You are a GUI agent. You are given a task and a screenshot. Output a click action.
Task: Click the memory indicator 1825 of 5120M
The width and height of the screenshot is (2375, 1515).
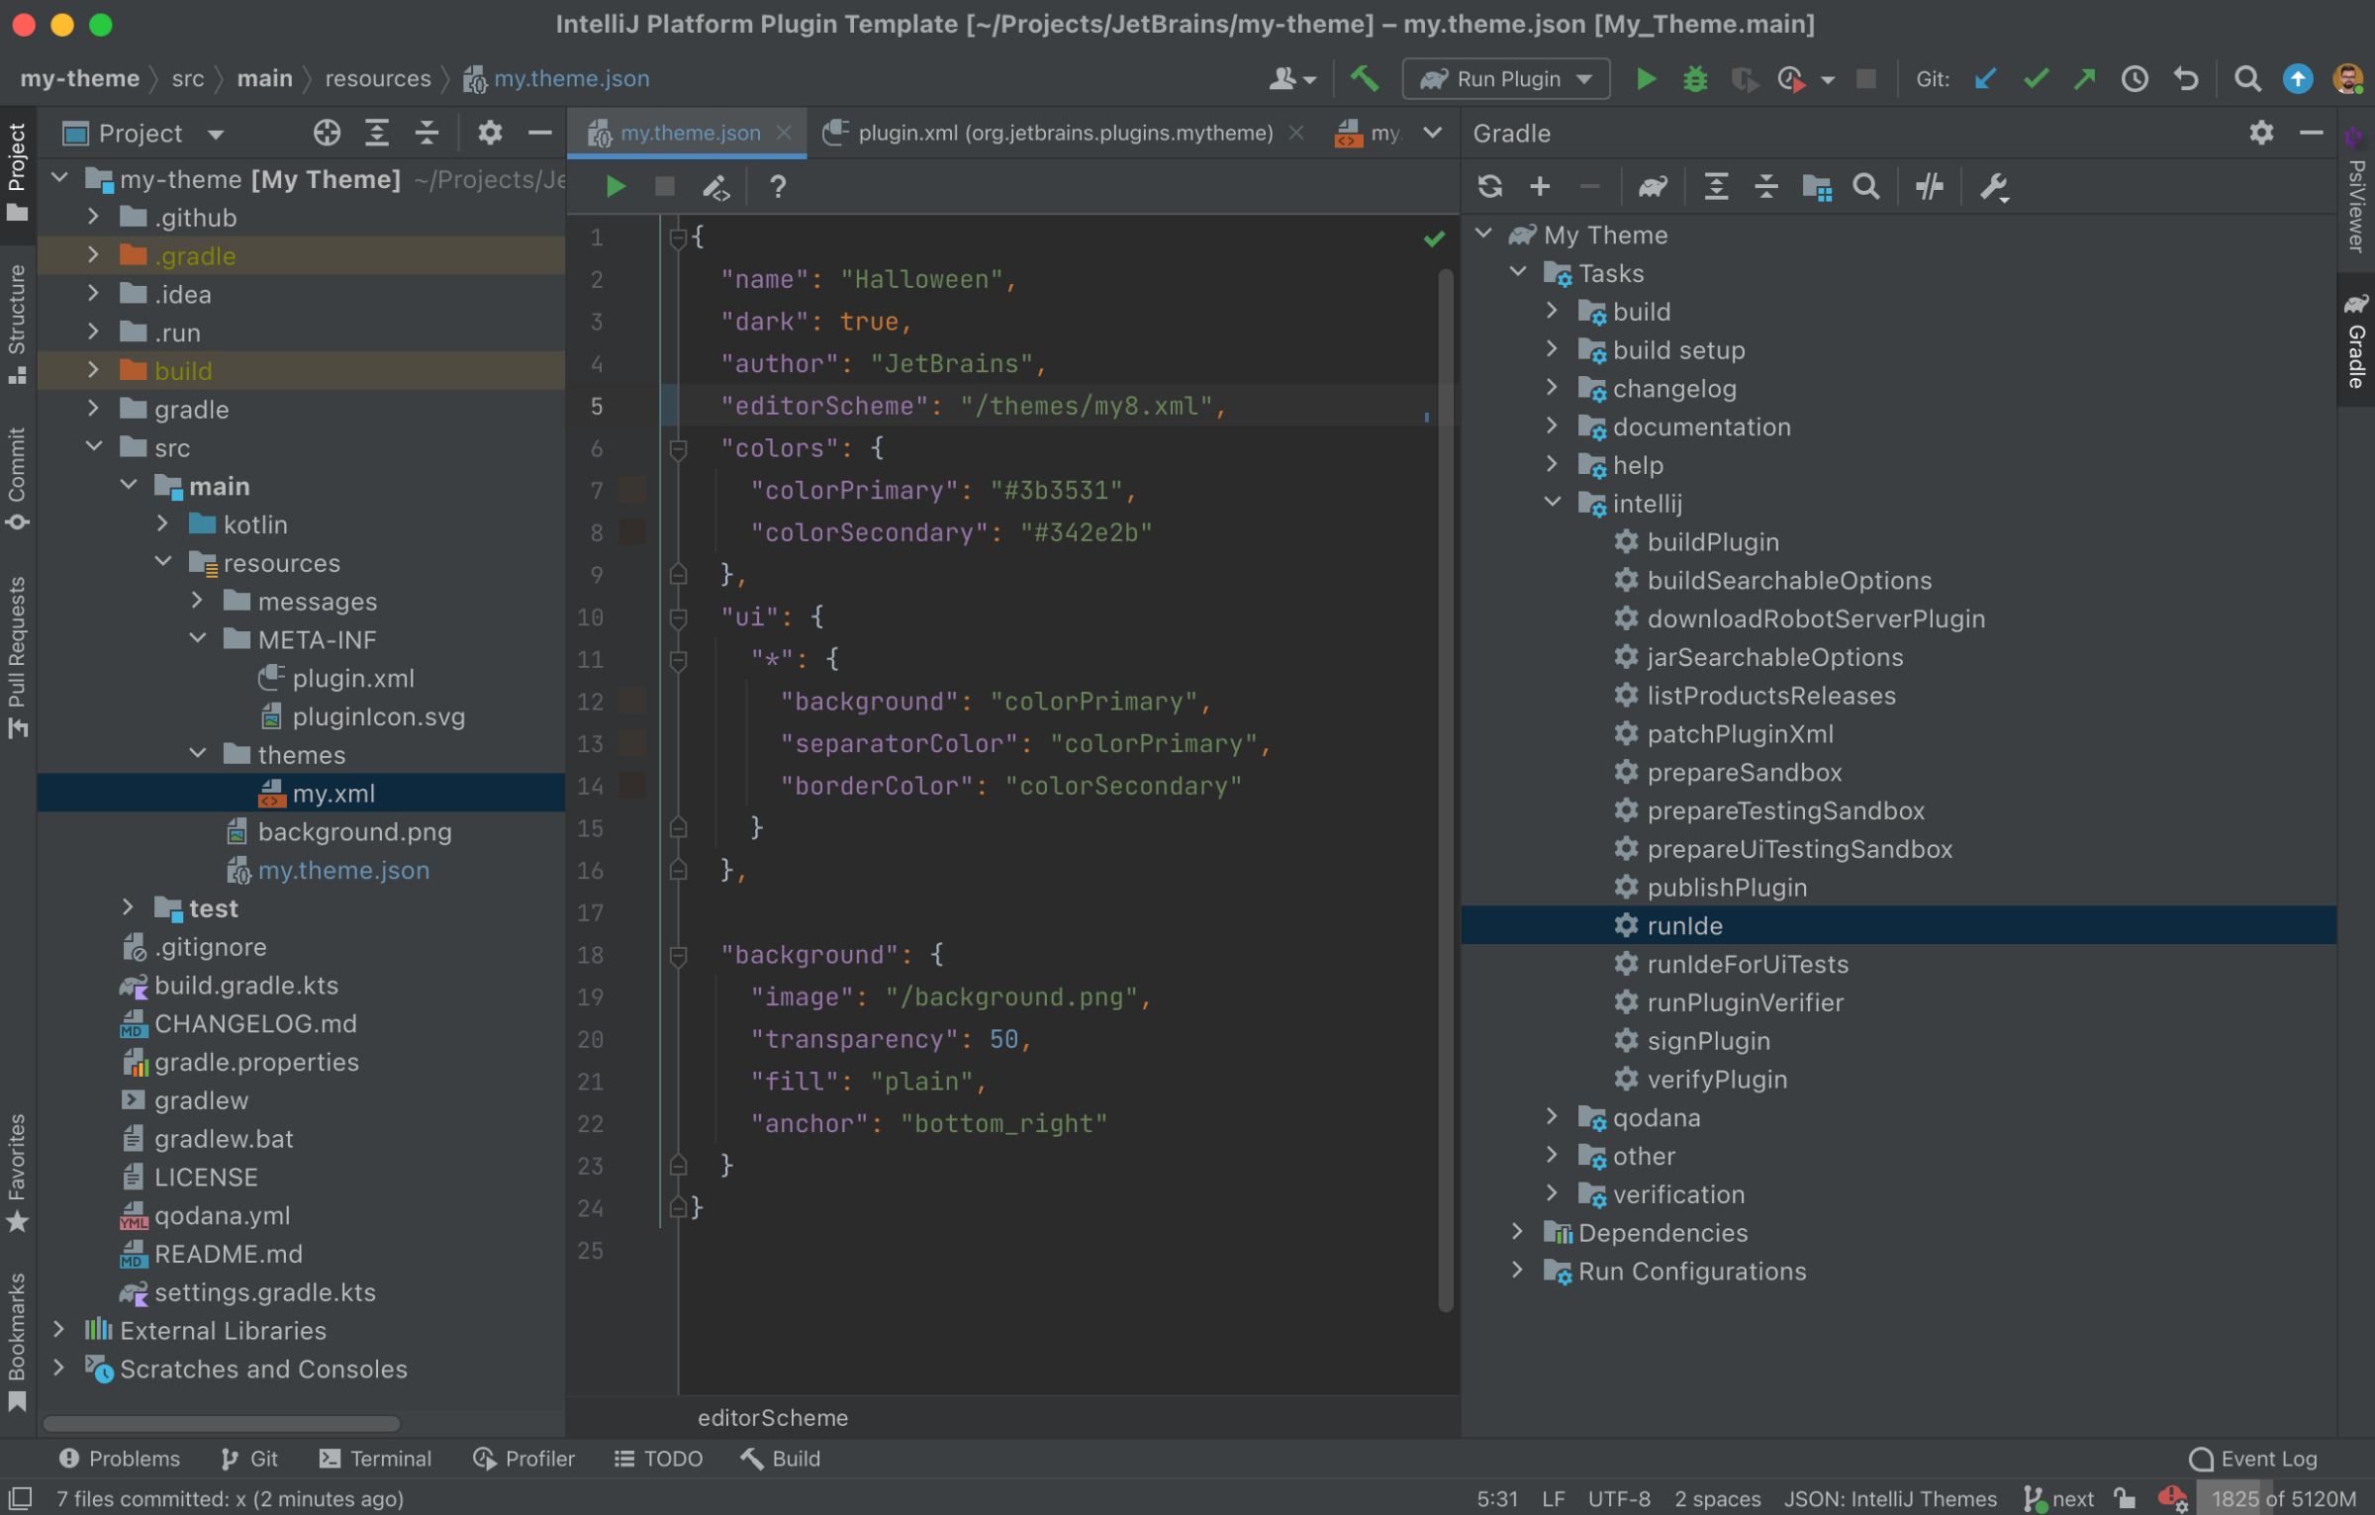coord(2282,1498)
